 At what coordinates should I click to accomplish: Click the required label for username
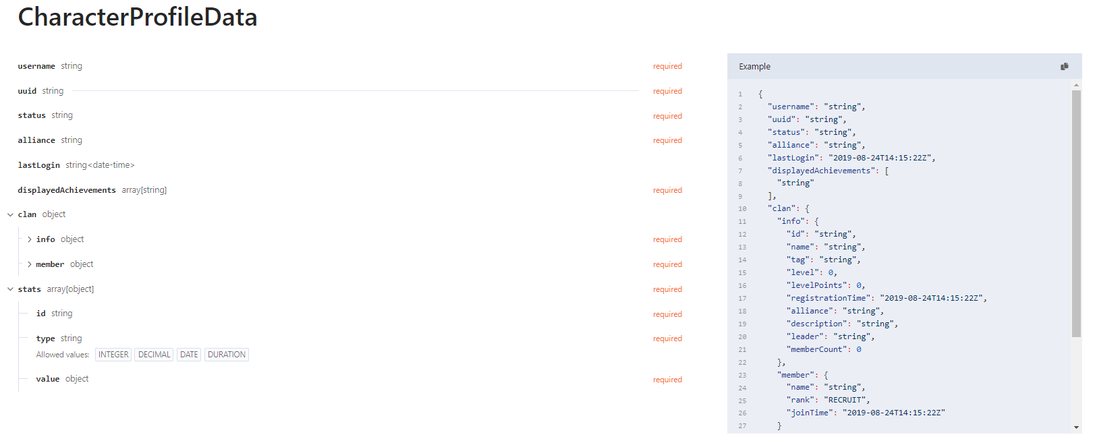pos(667,67)
